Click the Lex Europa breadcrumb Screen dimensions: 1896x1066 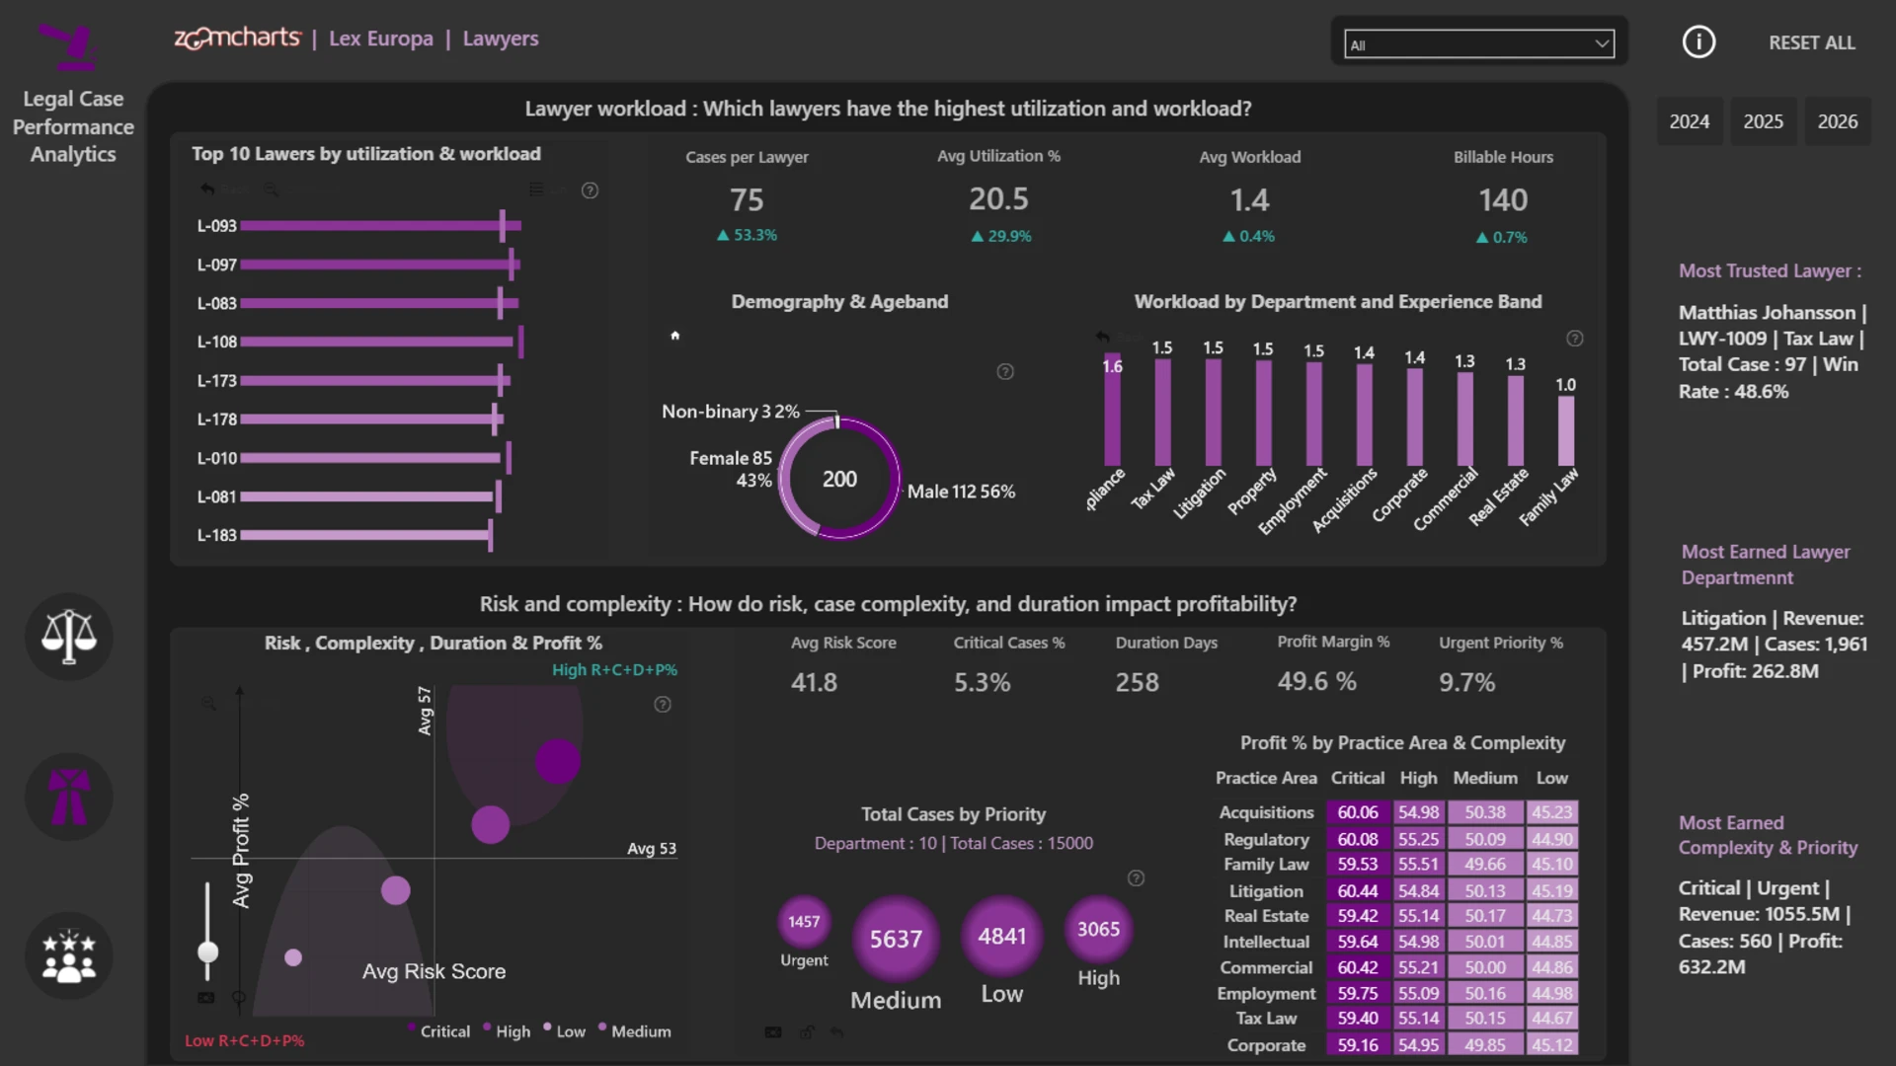380,38
